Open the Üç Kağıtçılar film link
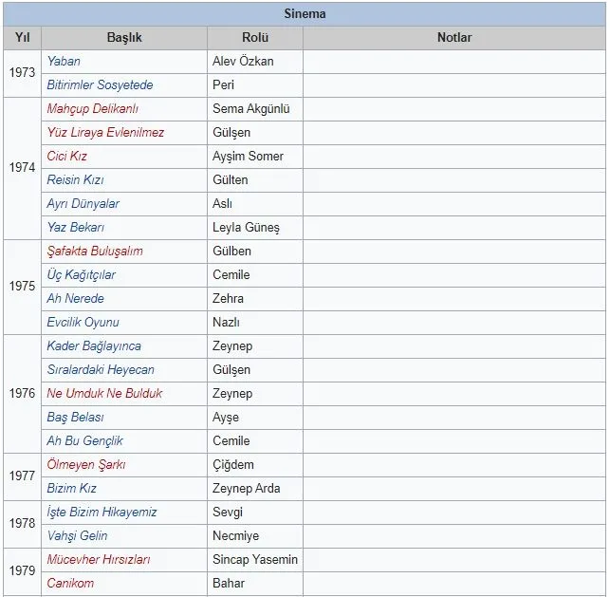 [x=82, y=275]
